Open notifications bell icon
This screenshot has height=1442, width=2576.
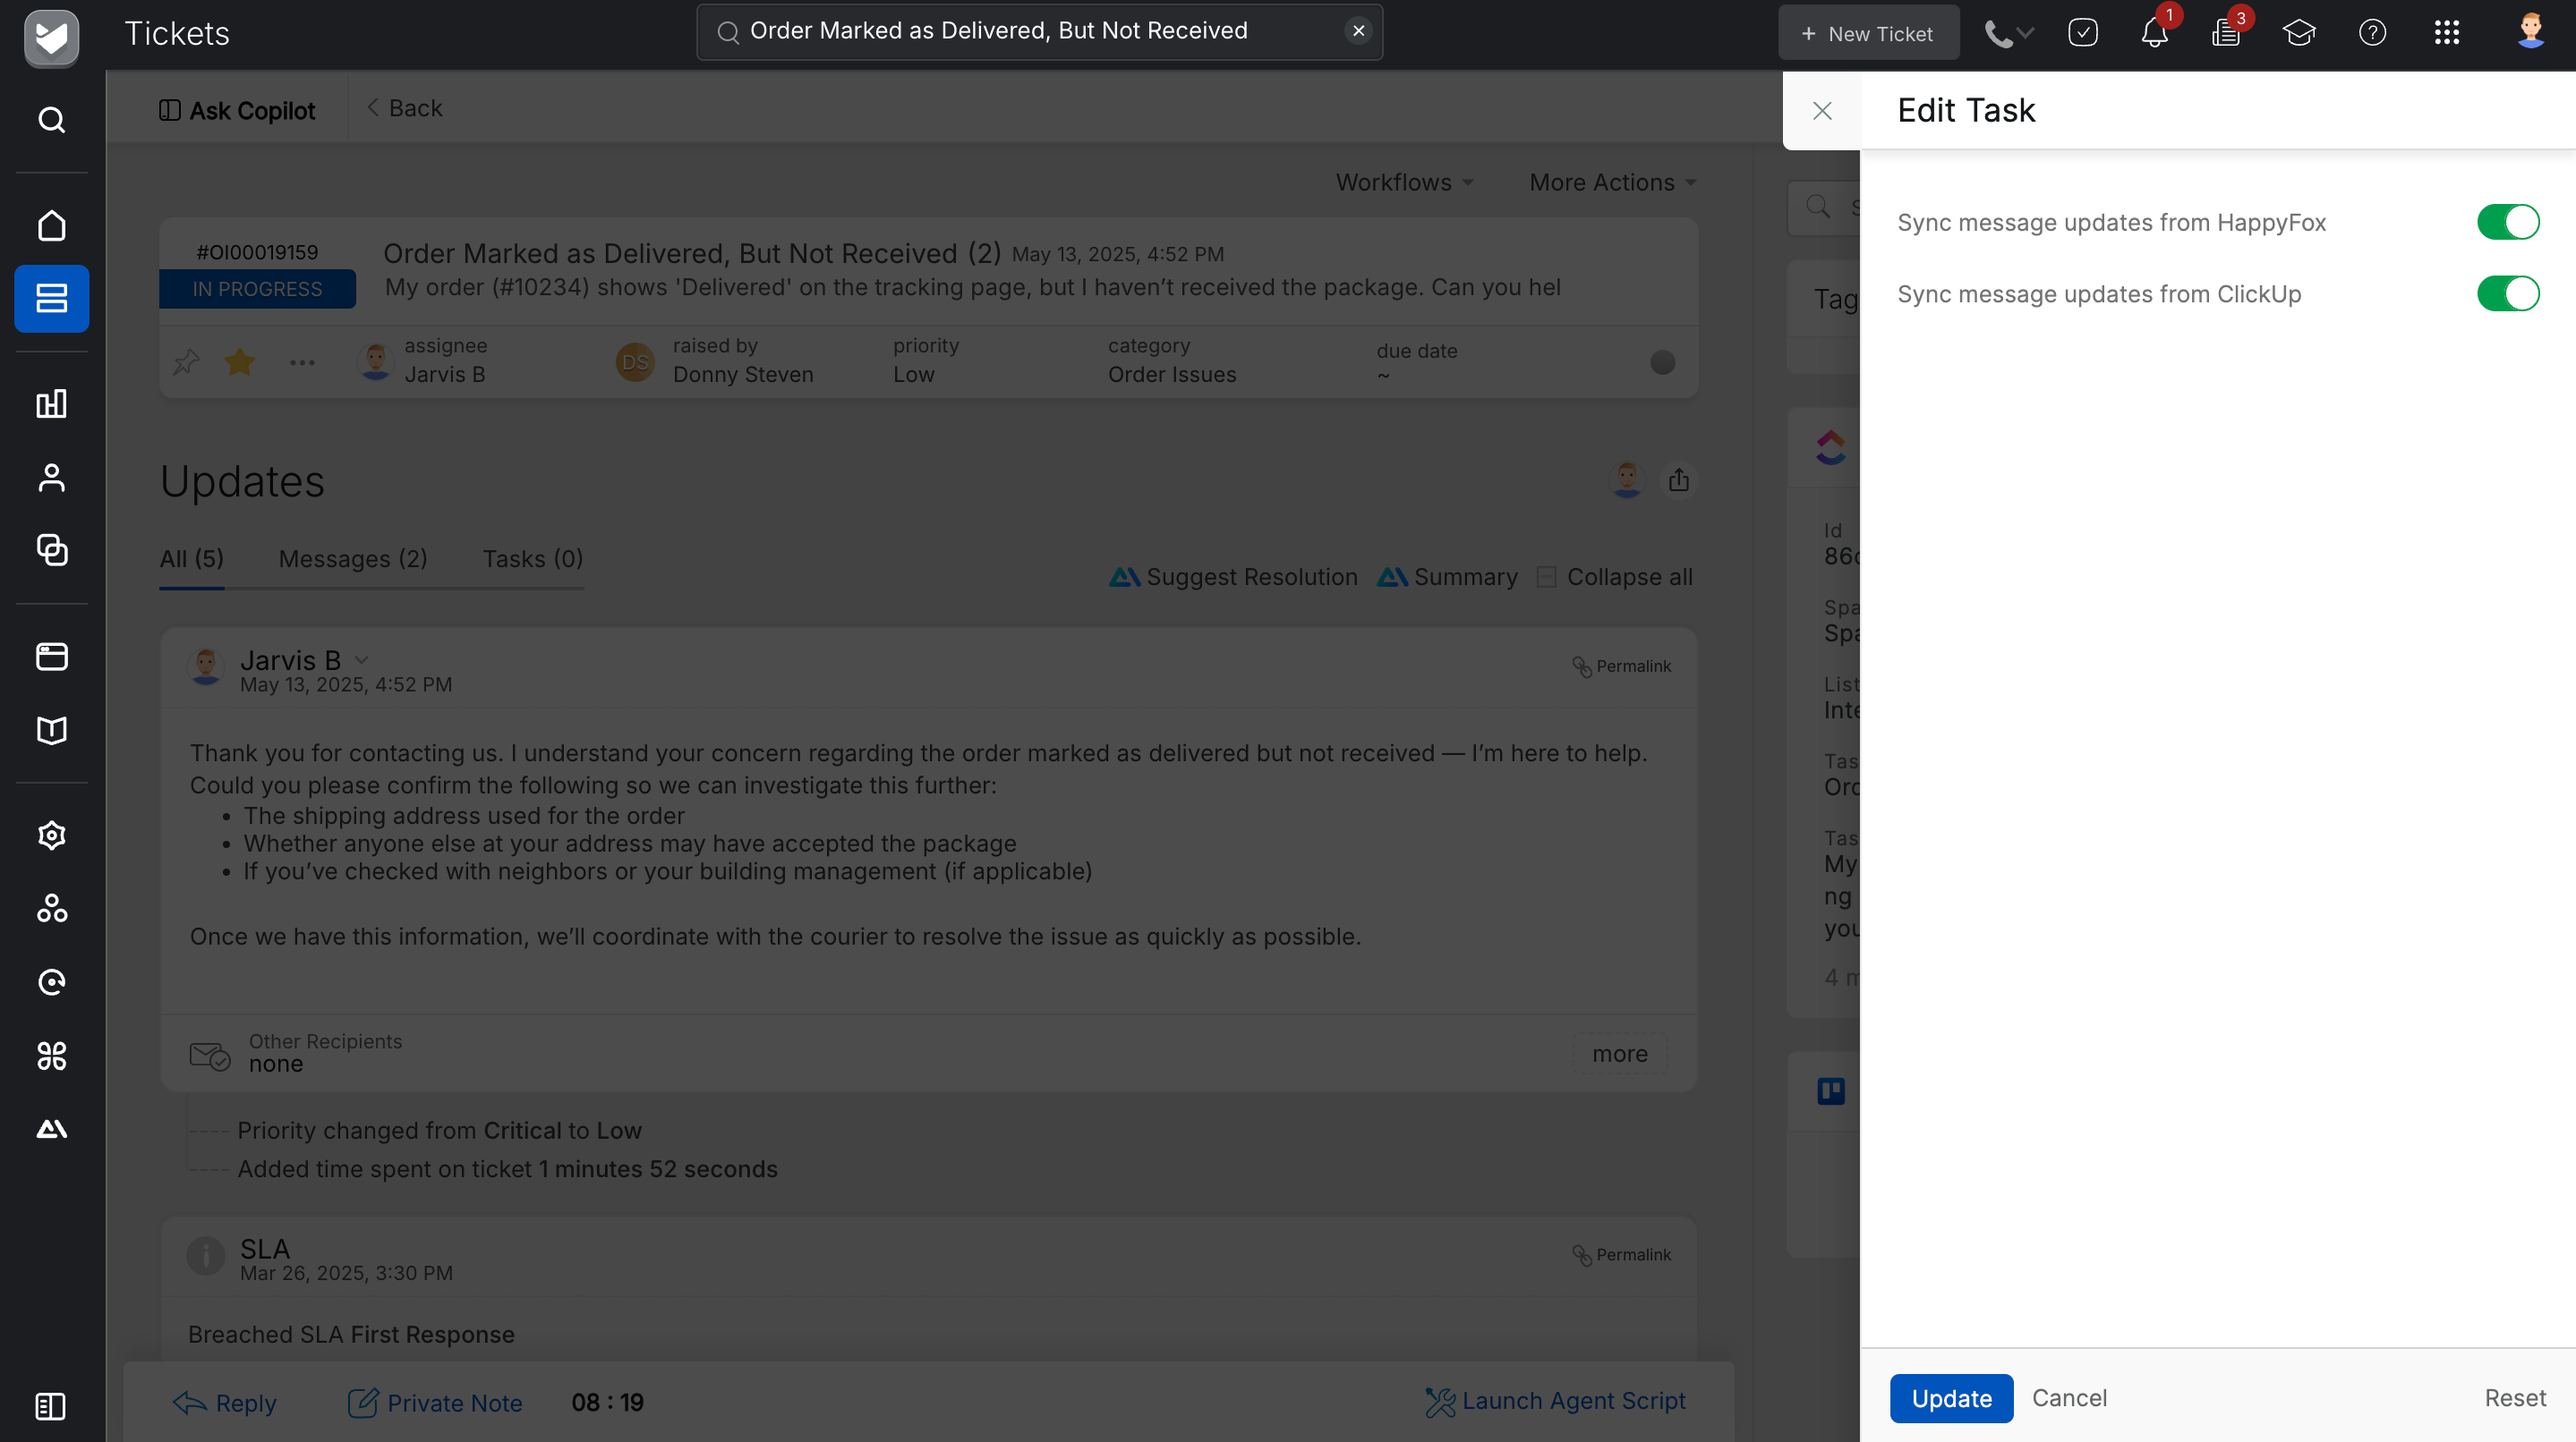click(x=2154, y=34)
